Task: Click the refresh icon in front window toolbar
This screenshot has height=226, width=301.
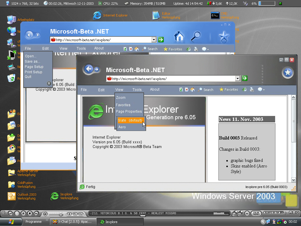Action: 181,90
